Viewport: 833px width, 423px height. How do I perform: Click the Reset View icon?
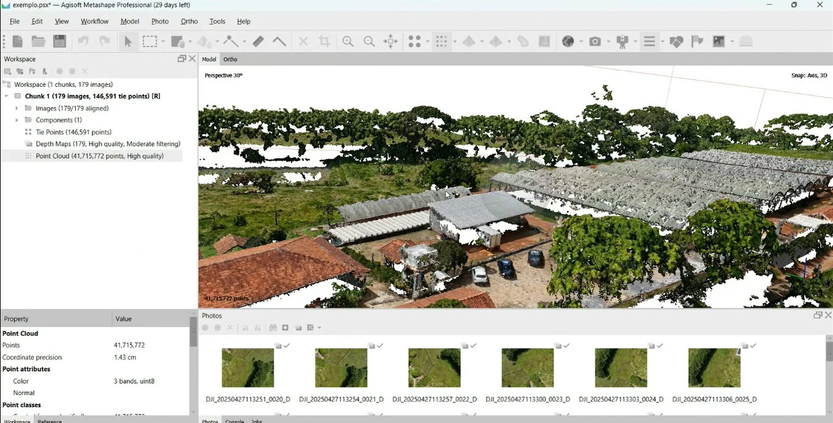tap(390, 41)
